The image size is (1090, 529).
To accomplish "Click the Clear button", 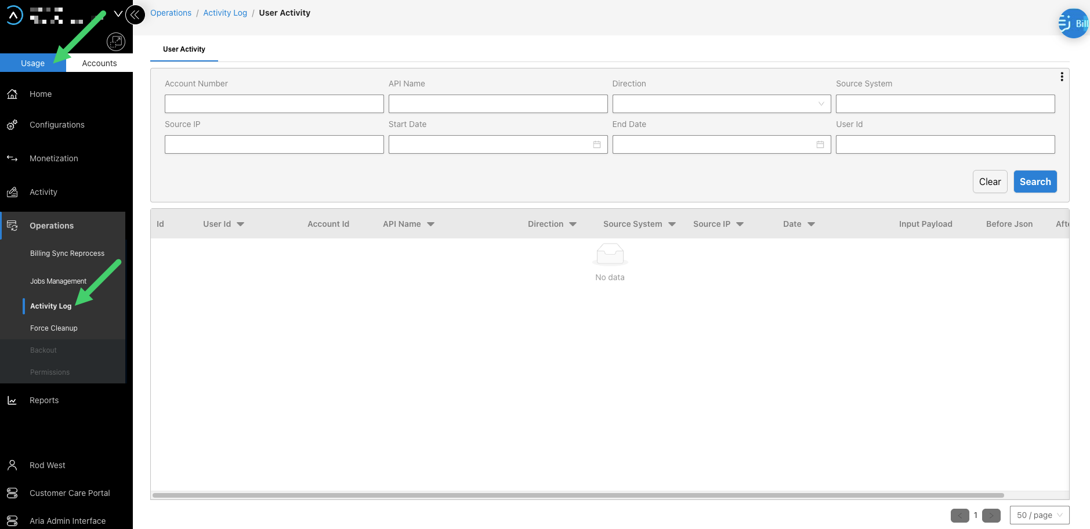I will coord(990,182).
